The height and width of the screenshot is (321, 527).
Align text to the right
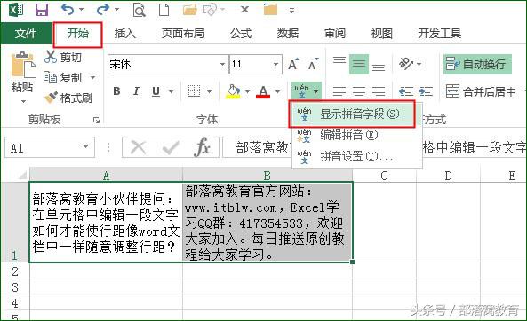pyautogui.click(x=379, y=91)
